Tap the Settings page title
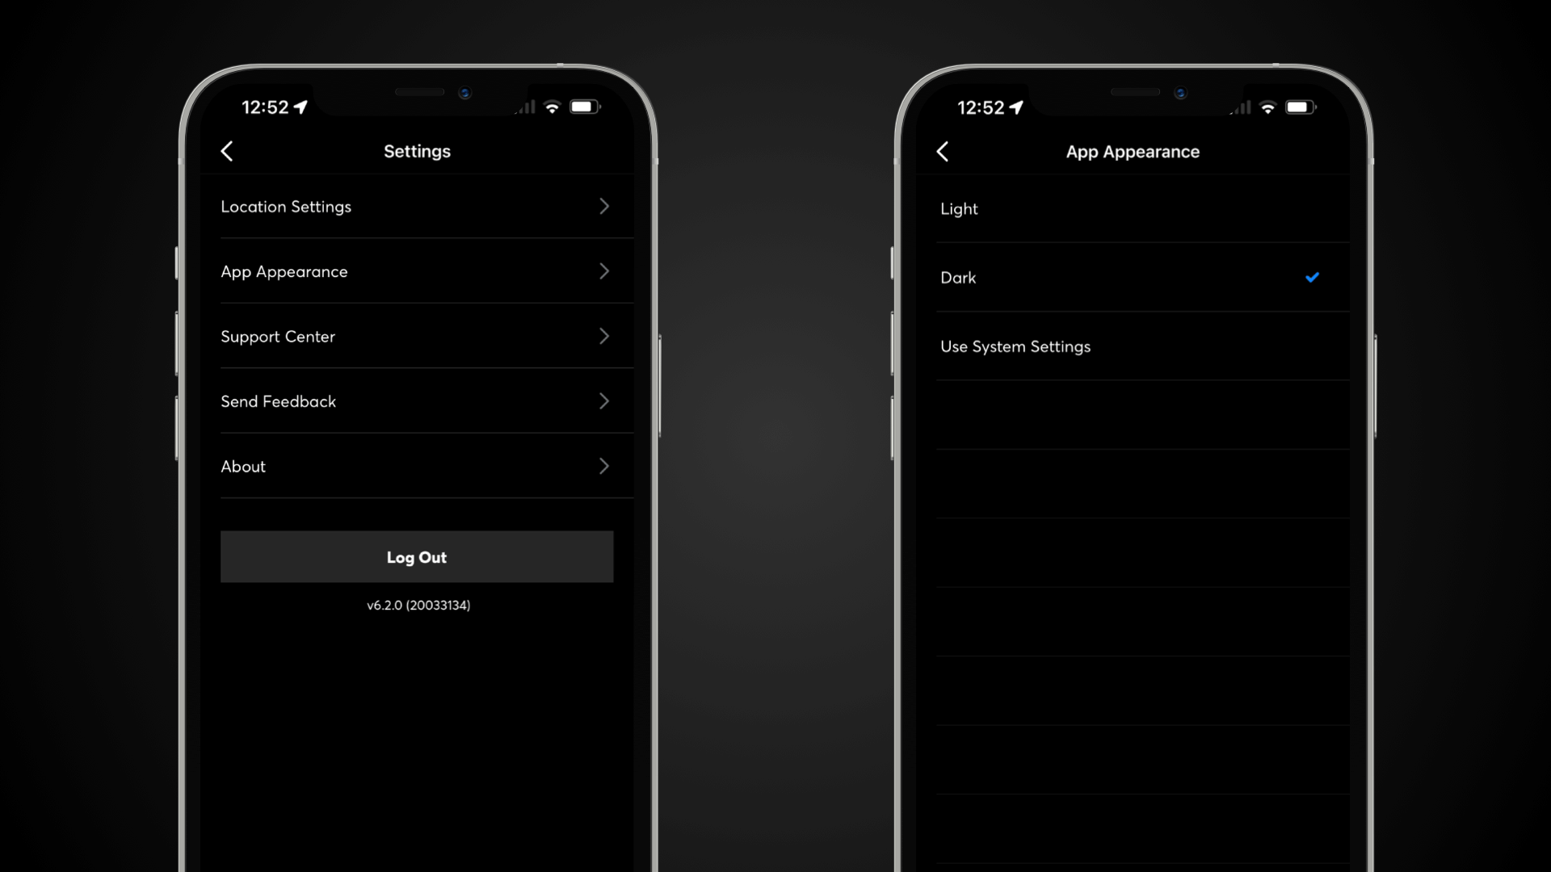1551x872 pixels. pos(417,151)
